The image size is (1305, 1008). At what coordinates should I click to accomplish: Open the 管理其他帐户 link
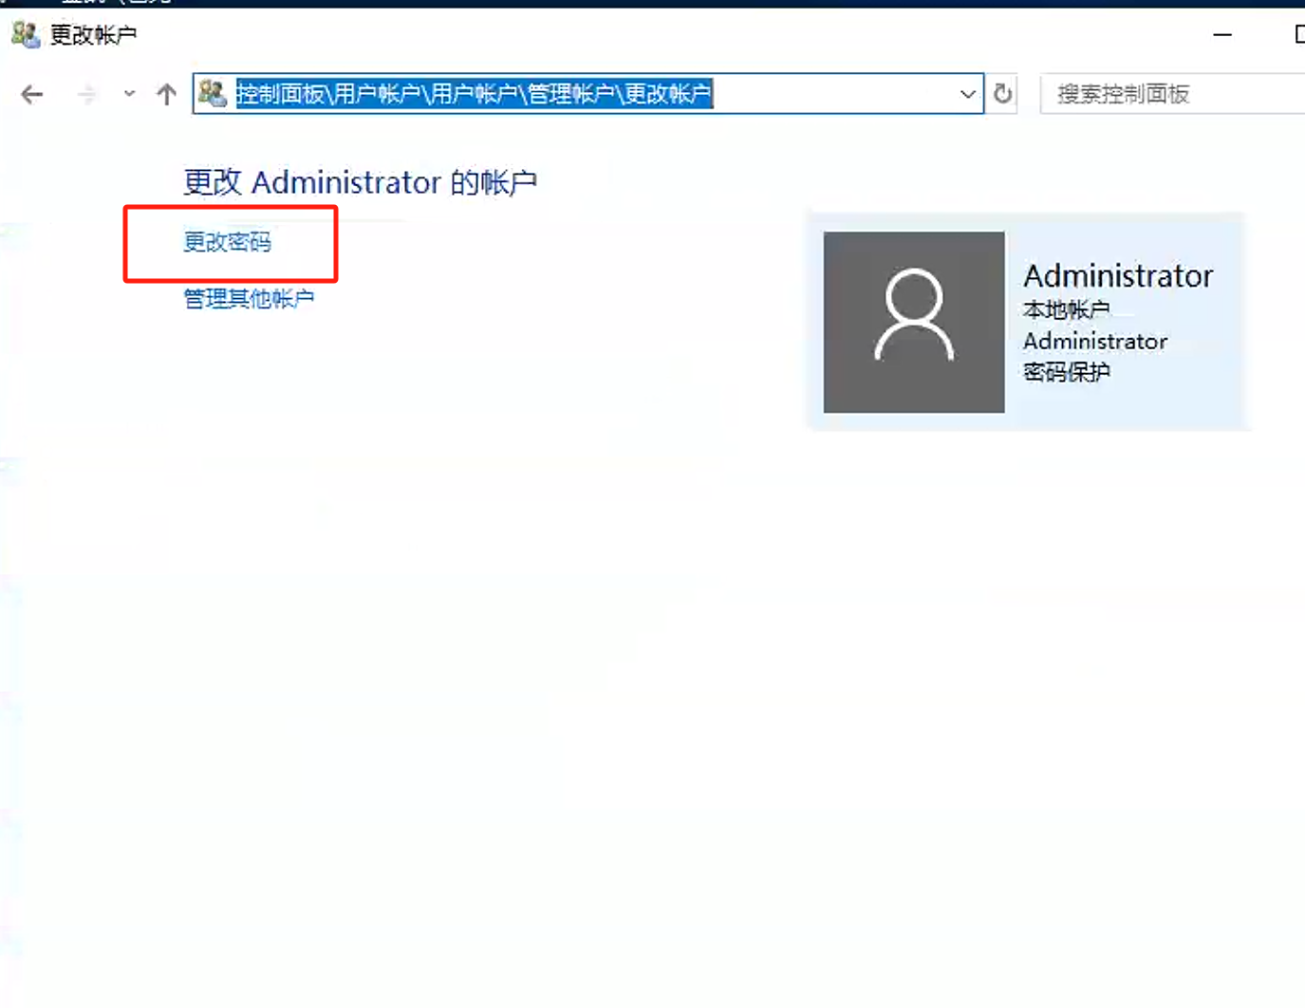click(x=249, y=298)
